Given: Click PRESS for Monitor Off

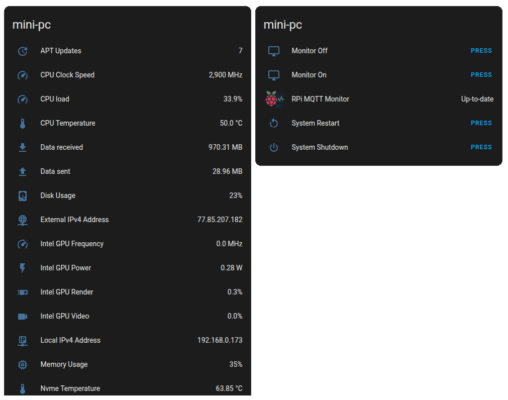Looking at the screenshot, I should pyautogui.click(x=481, y=51).
